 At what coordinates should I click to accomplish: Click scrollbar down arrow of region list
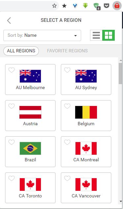(121, 201)
